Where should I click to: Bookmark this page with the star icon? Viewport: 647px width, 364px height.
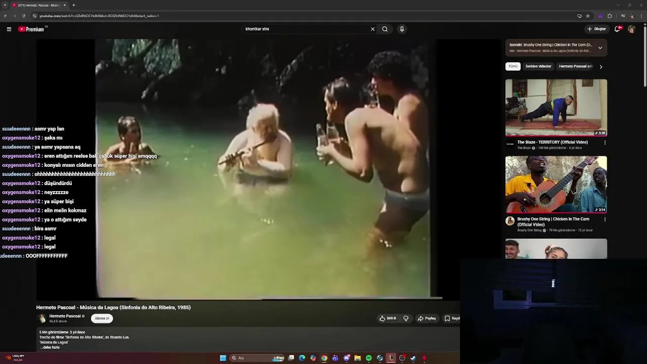click(x=588, y=16)
